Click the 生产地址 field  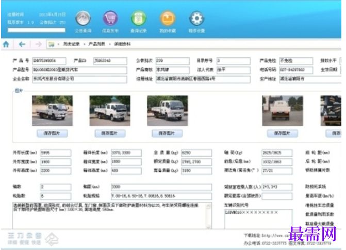pyautogui.click(x=310, y=79)
